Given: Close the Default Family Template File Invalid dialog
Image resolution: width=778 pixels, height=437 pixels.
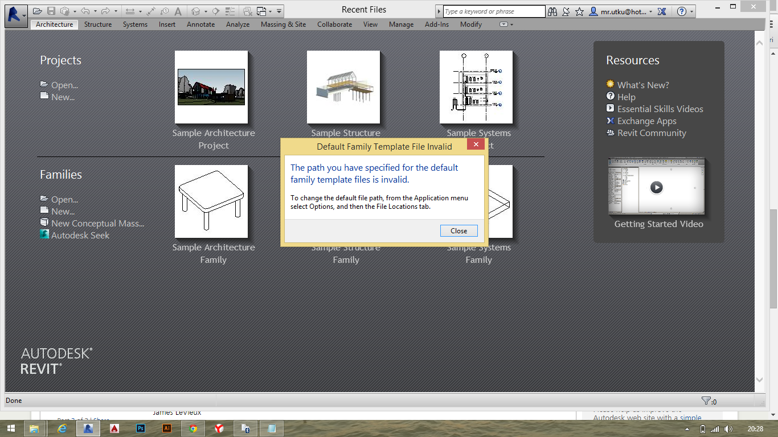Looking at the screenshot, I should [x=458, y=230].
